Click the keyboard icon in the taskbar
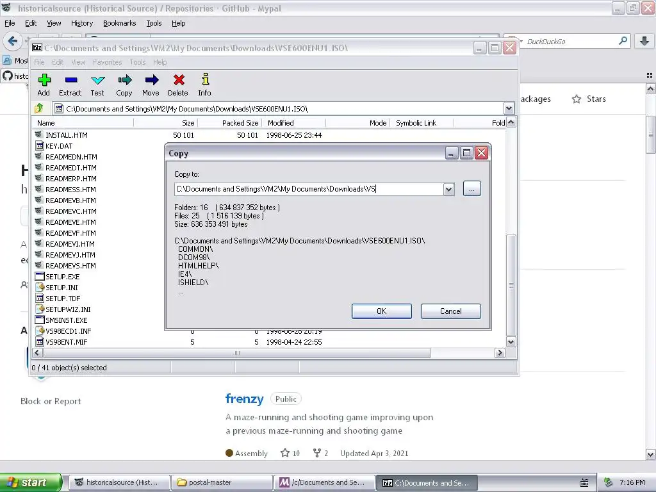 click(x=584, y=483)
